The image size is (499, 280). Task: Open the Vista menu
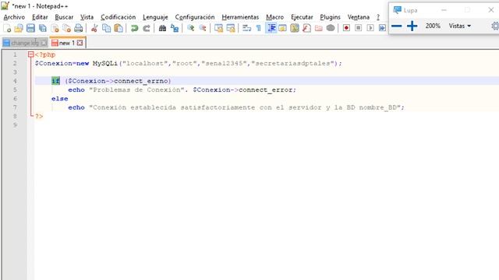coord(87,17)
